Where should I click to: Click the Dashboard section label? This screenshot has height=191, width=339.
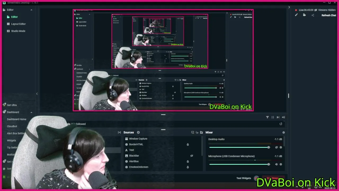[x=13, y=112]
